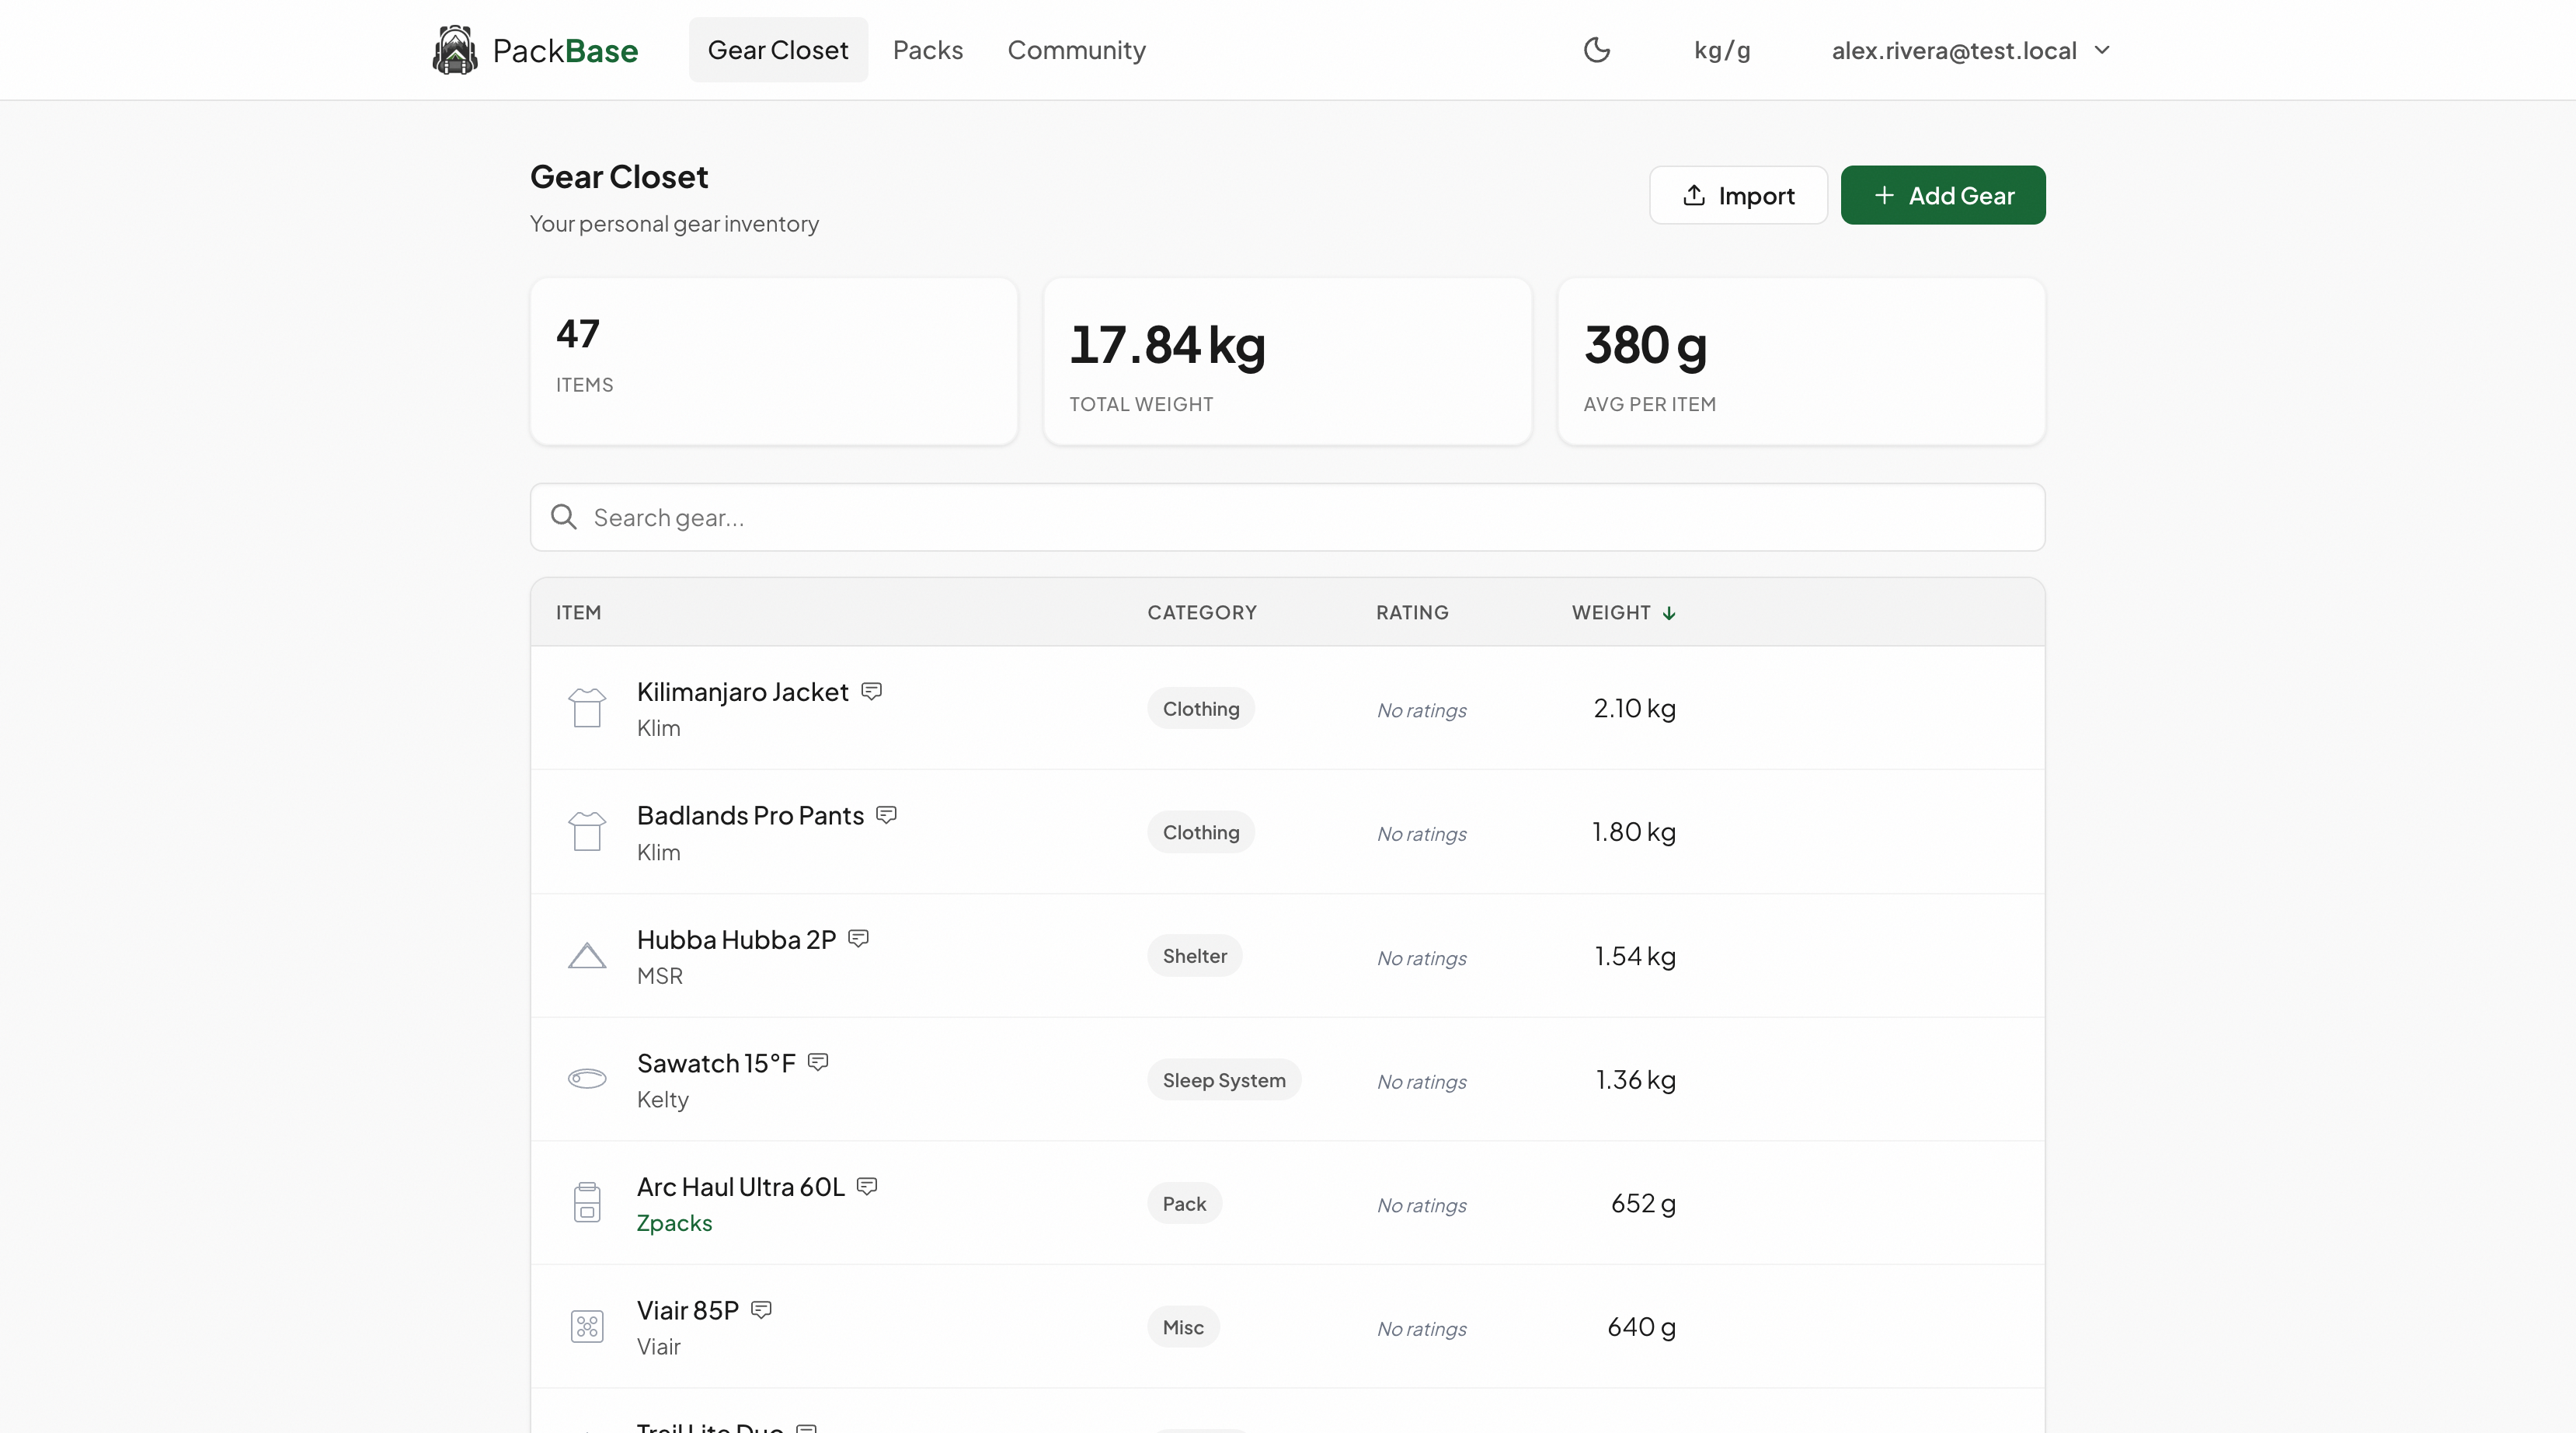This screenshot has width=2576, height=1433.
Task: Open the note icon beside Hubba Hubba 2P
Action: point(859,939)
